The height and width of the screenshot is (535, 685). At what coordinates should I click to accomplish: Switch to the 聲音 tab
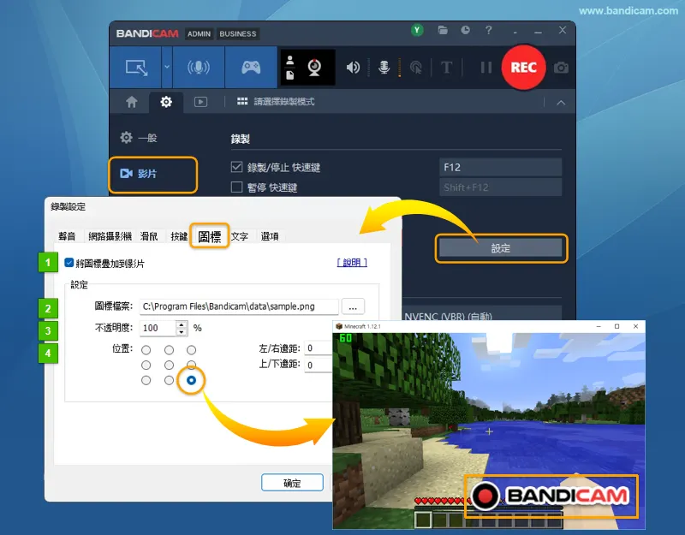pyautogui.click(x=67, y=236)
